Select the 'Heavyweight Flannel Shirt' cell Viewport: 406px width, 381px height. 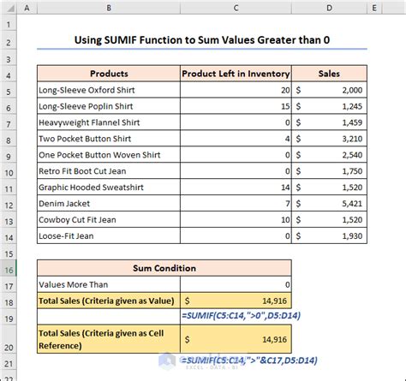click(109, 122)
